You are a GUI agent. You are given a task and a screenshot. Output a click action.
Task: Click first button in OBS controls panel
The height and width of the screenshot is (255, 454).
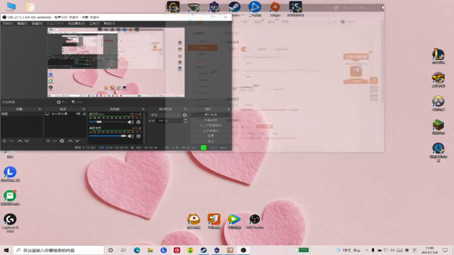pos(211,115)
